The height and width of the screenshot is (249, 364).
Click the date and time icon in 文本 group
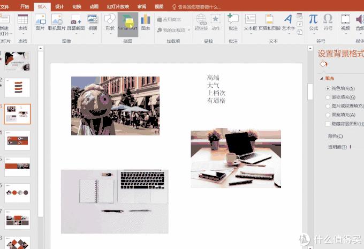point(300,16)
